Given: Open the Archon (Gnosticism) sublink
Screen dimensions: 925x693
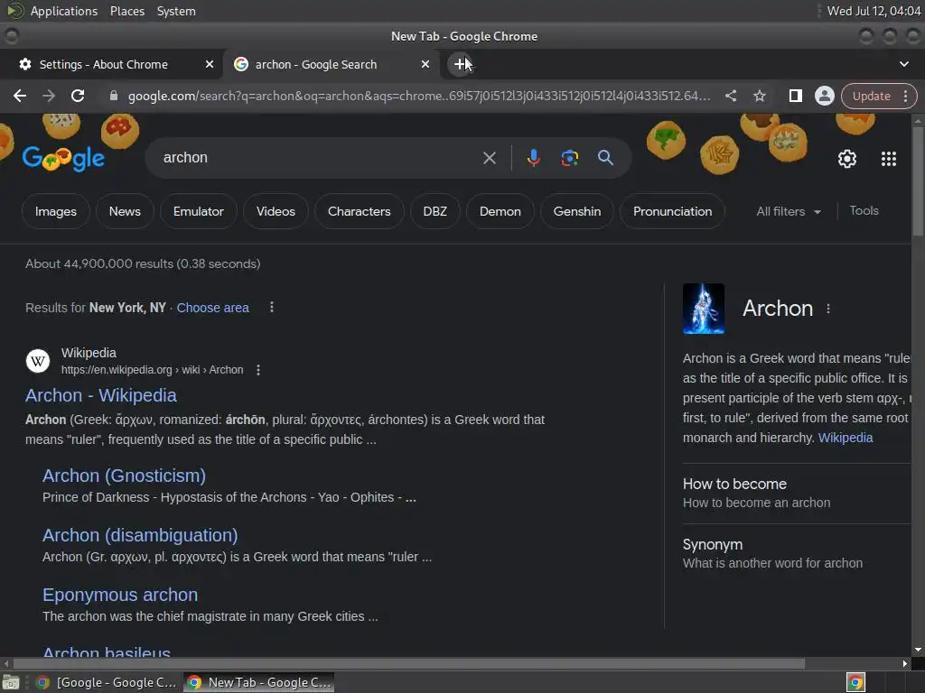Looking at the screenshot, I should click(124, 476).
